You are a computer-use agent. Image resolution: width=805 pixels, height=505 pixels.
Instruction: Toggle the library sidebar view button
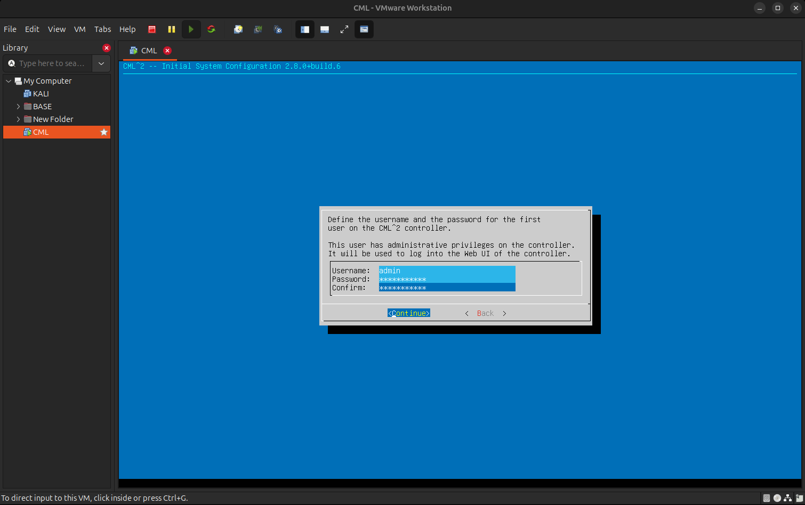pyautogui.click(x=305, y=29)
